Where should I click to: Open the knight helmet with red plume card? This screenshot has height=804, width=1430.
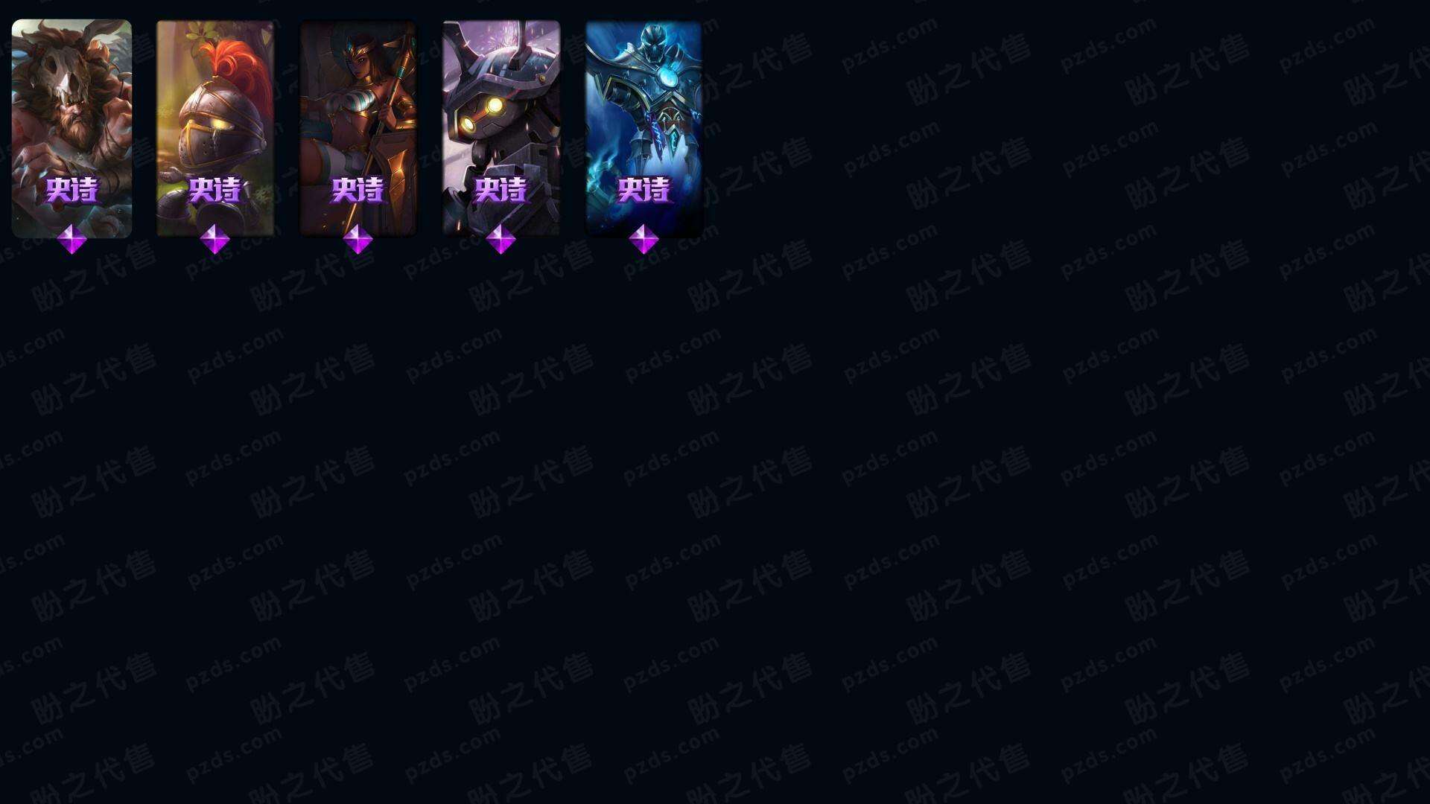click(214, 128)
